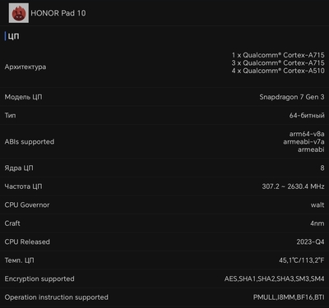The image size is (329, 308).
Task: Select the Темп. ЦП temperature row
Action: pos(164,260)
